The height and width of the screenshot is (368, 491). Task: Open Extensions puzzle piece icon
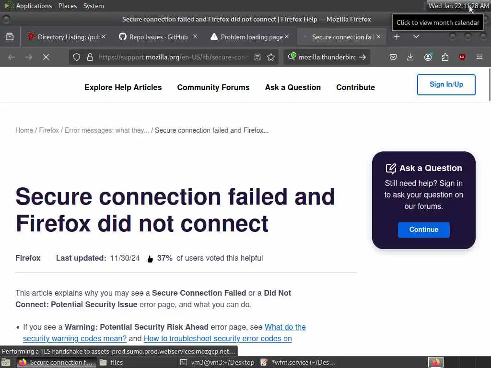tap(445, 57)
